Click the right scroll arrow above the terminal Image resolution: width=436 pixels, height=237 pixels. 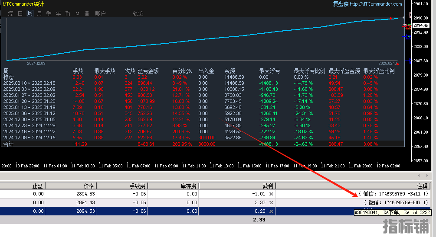[x=427, y=176]
